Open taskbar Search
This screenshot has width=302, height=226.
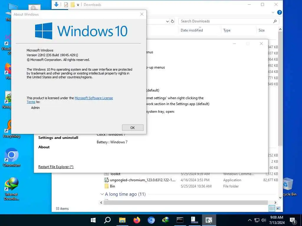pos(107,220)
